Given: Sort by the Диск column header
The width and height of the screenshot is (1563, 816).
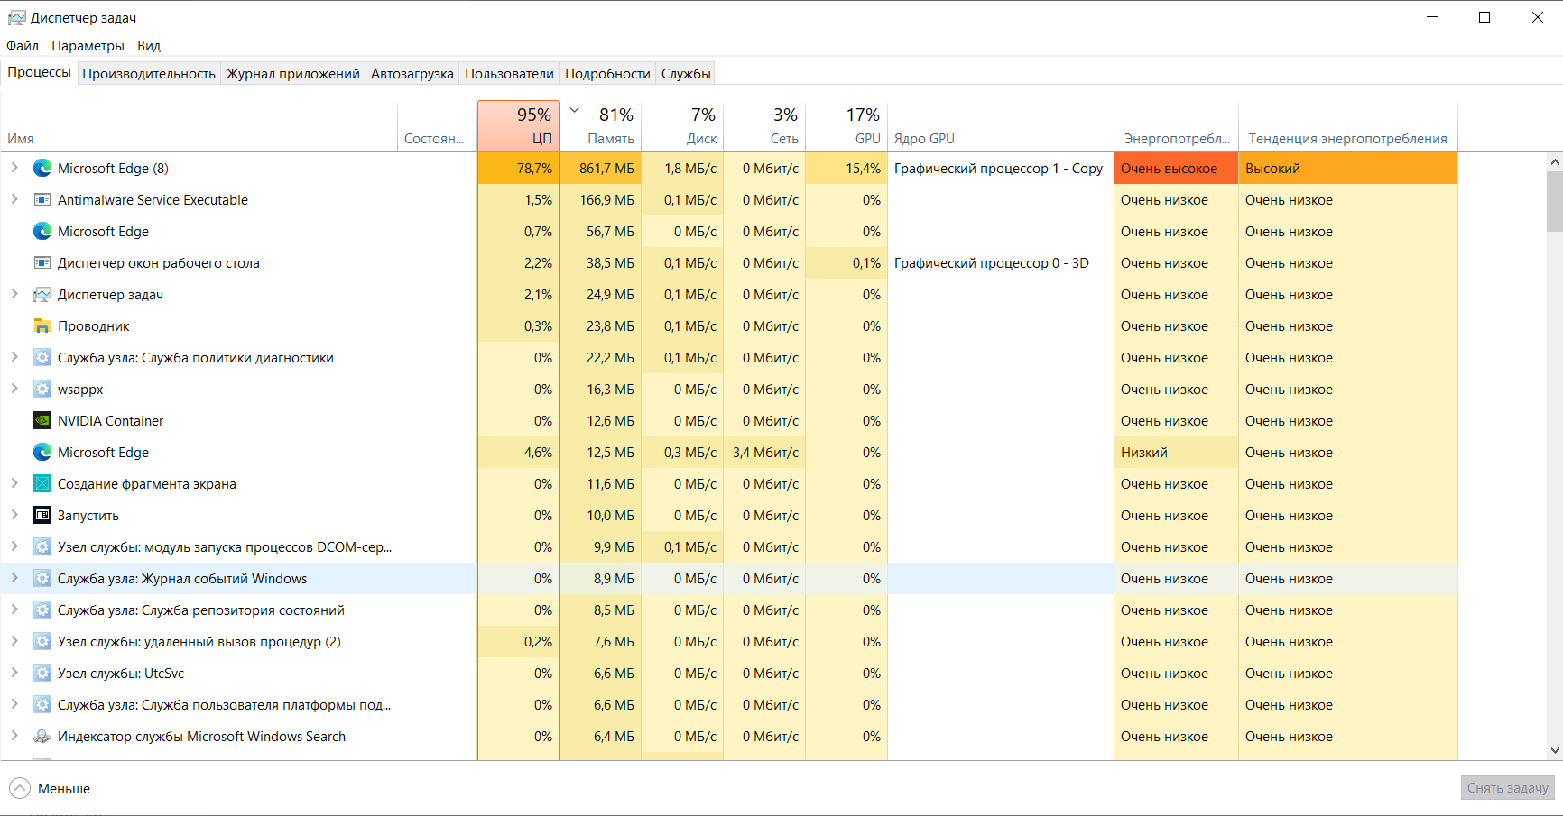Looking at the screenshot, I should [x=683, y=126].
